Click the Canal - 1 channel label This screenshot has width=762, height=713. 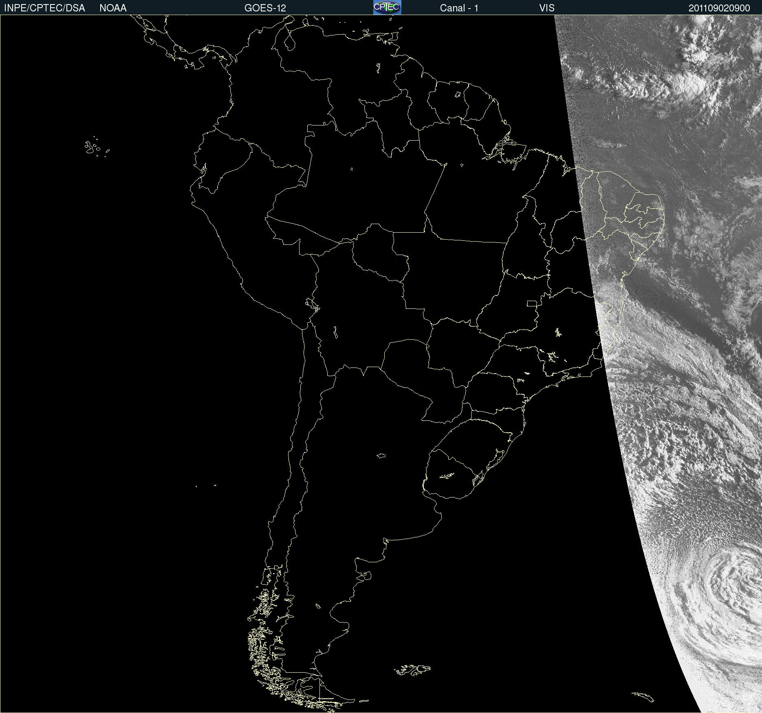pyautogui.click(x=459, y=8)
